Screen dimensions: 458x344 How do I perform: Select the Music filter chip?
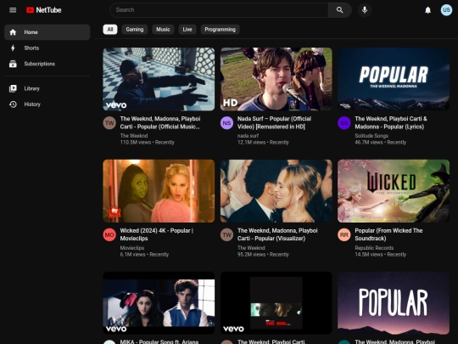[163, 29]
